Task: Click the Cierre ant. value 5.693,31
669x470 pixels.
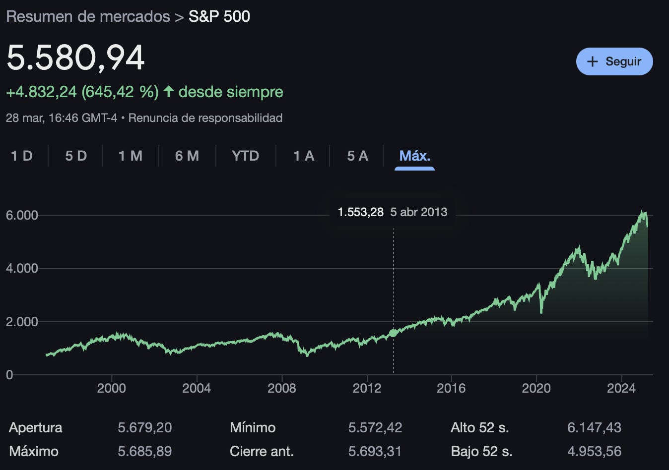Action: pos(375,452)
